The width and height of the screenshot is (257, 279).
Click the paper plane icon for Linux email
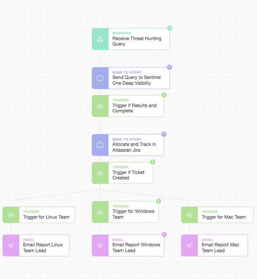click(11, 246)
